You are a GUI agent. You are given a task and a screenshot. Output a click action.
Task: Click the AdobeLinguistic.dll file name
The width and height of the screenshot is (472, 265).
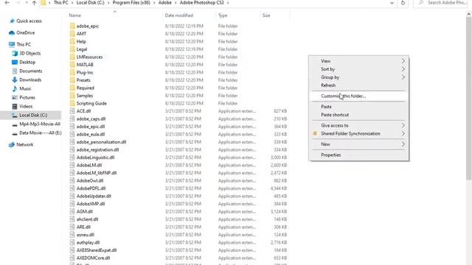[95, 158]
